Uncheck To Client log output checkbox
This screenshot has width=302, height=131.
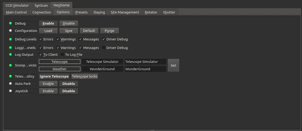coord(41,55)
